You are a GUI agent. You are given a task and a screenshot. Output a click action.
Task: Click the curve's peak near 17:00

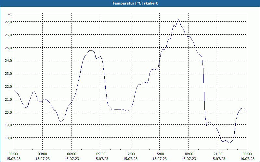[179, 19]
